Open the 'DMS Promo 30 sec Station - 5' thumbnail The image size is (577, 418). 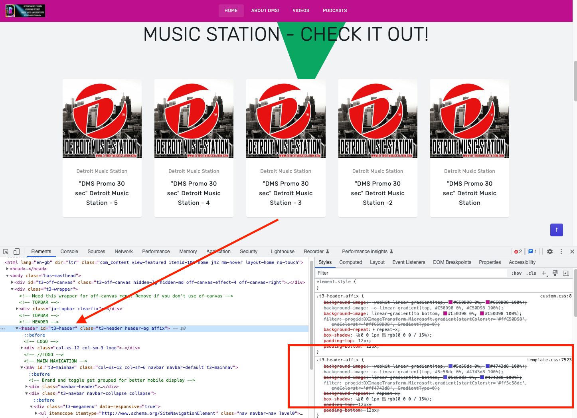pyautogui.click(x=102, y=119)
